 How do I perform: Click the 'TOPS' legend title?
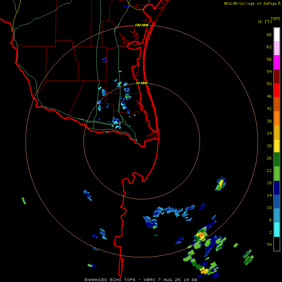pyautogui.click(x=275, y=18)
